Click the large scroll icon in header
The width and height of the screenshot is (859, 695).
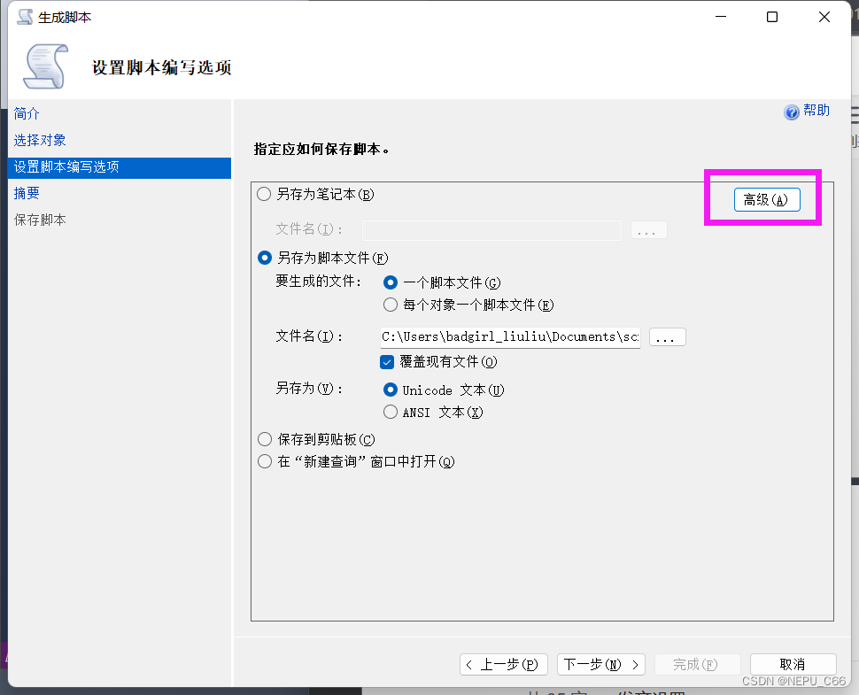pyautogui.click(x=46, y=66)
